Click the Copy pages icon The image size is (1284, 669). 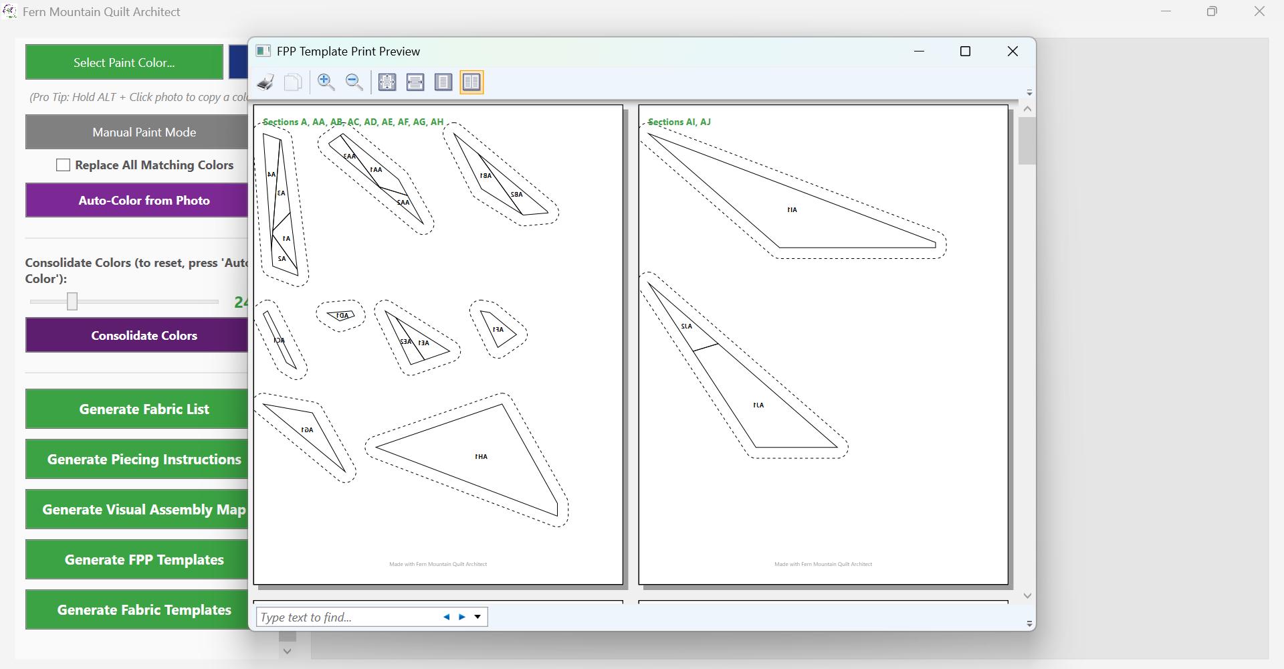click(293, 82)
